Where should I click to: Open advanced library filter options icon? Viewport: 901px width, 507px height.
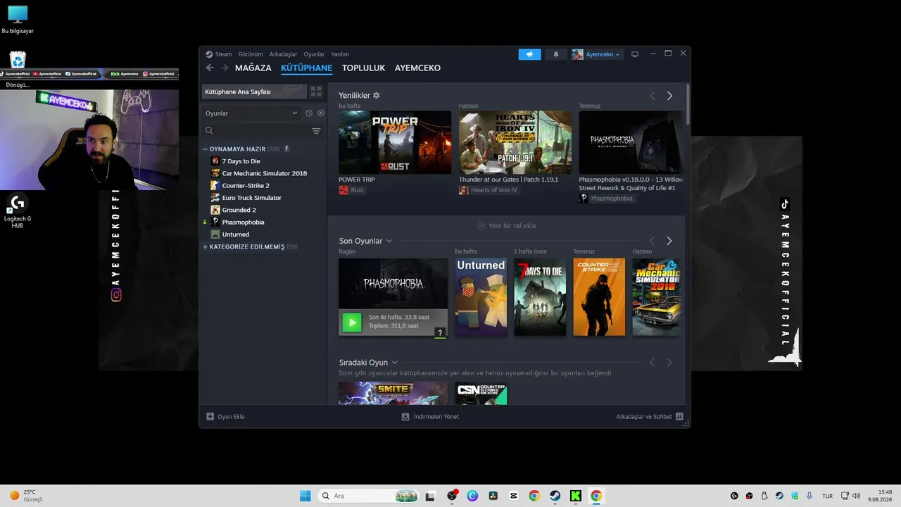point(316,131)
